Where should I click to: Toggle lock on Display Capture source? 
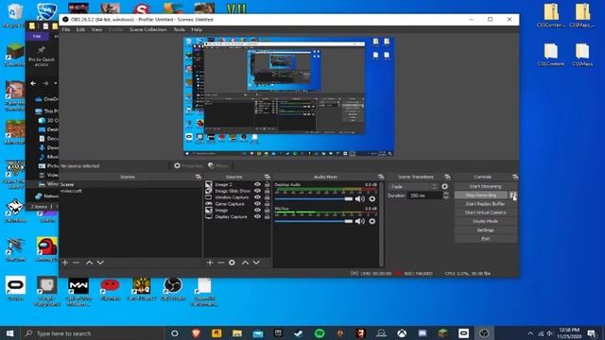267,216
